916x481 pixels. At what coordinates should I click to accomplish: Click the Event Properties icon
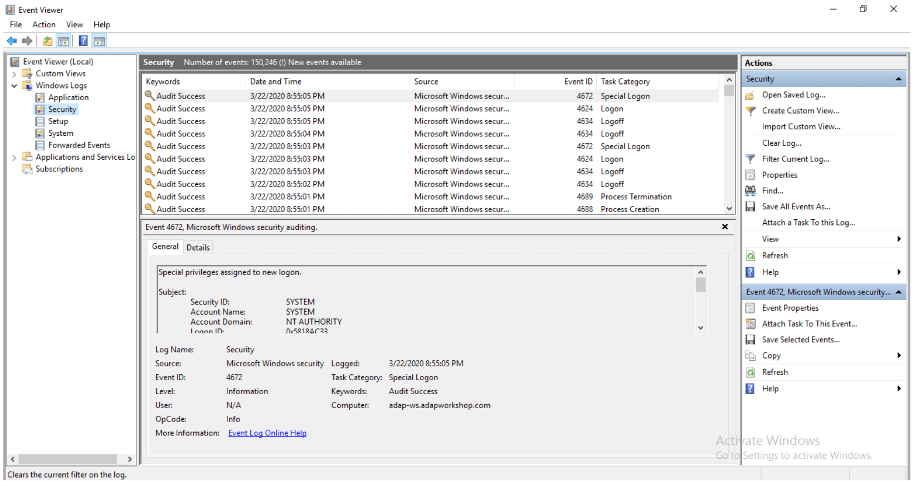click(750, 308)
